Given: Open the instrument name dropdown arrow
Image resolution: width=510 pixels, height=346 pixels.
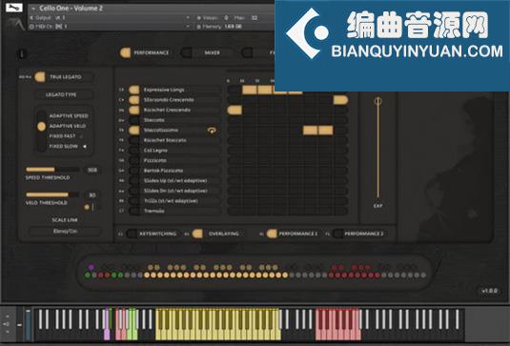Looking at the screenshot, I should 33,9.
